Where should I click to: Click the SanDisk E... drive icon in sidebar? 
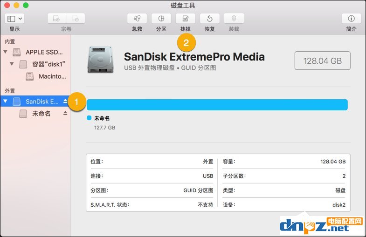tap(17, 102)
